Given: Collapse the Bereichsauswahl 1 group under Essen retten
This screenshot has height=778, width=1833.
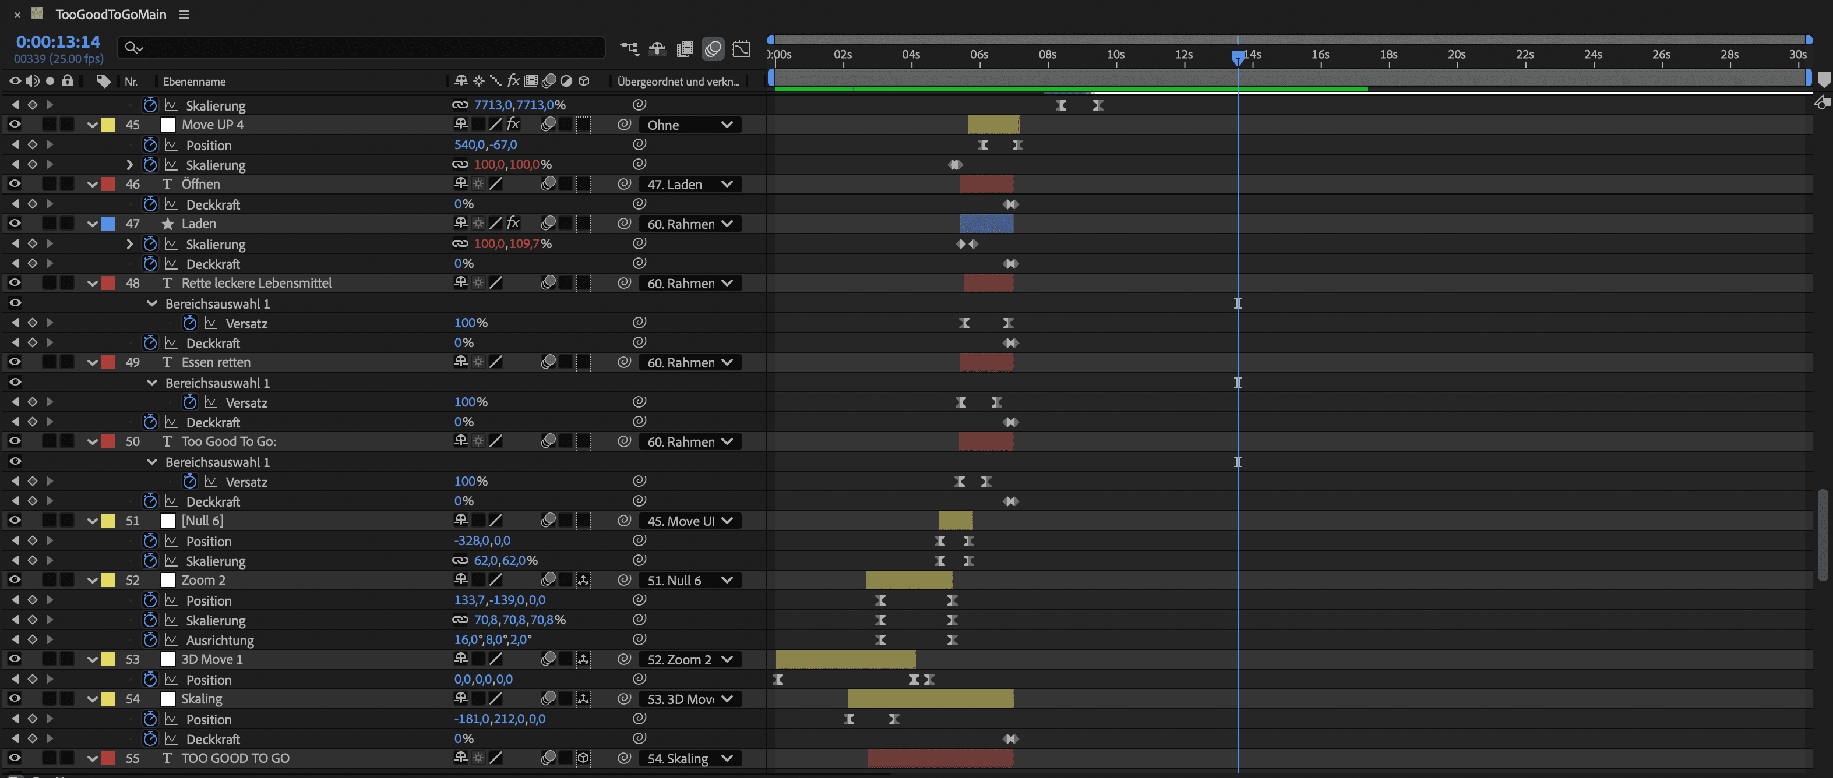Looking at the screenshot, I should 151,383.
